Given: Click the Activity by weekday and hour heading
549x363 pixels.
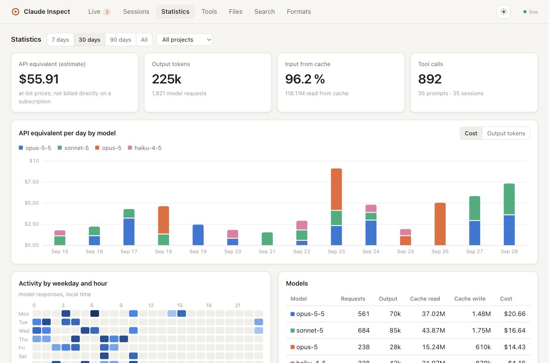Looking at the screenshot, I should 63,284.
